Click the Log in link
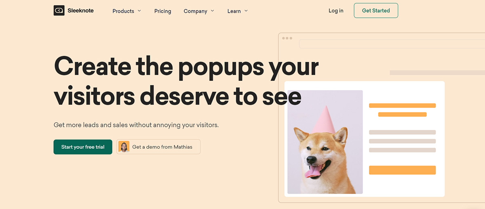485x209 pixels. coord(336,11)
